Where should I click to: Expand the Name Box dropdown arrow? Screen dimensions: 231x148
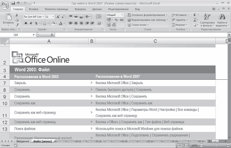33,35
